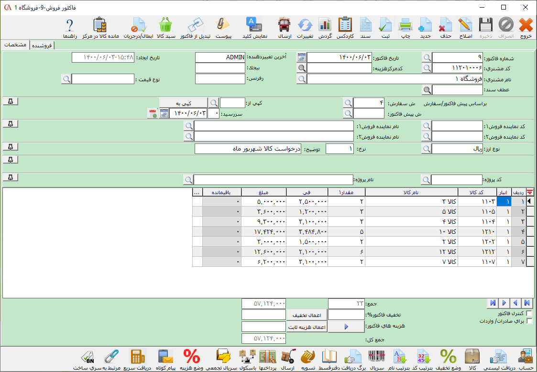Enable the کنترل فاکتور checkbox
The height and width of the screenshot is (372, 537).
pyautogui.click(x=529, y=313)
